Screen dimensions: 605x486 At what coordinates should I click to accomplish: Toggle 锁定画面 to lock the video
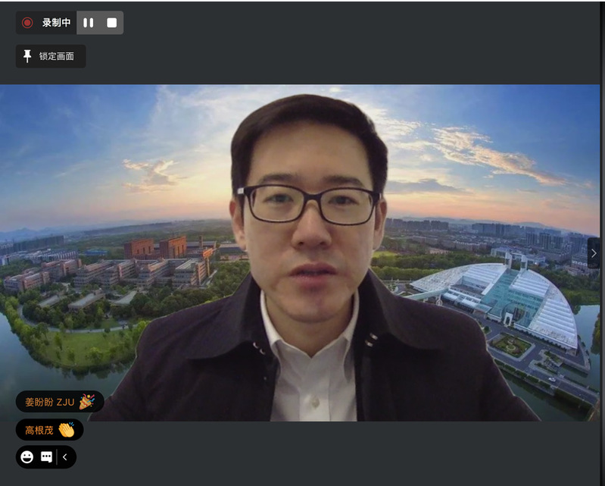click(57, 56)
